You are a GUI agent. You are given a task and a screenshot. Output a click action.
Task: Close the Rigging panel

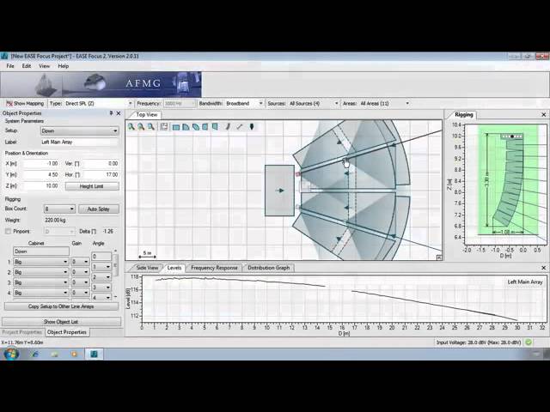point(544,114)
